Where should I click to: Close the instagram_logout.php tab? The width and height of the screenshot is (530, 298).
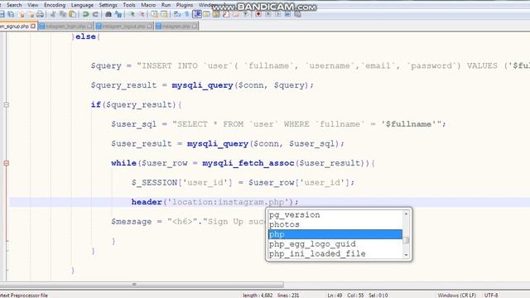150,26
